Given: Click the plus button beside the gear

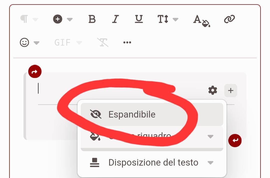Looking at the screenshot, I should pyautogui.click(x=230, y=90).
